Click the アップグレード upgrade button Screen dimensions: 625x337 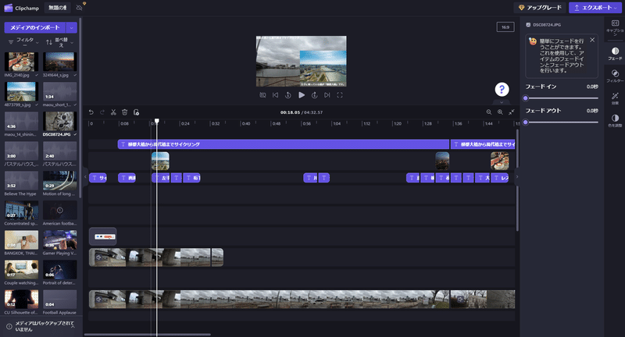click(540, 8)
